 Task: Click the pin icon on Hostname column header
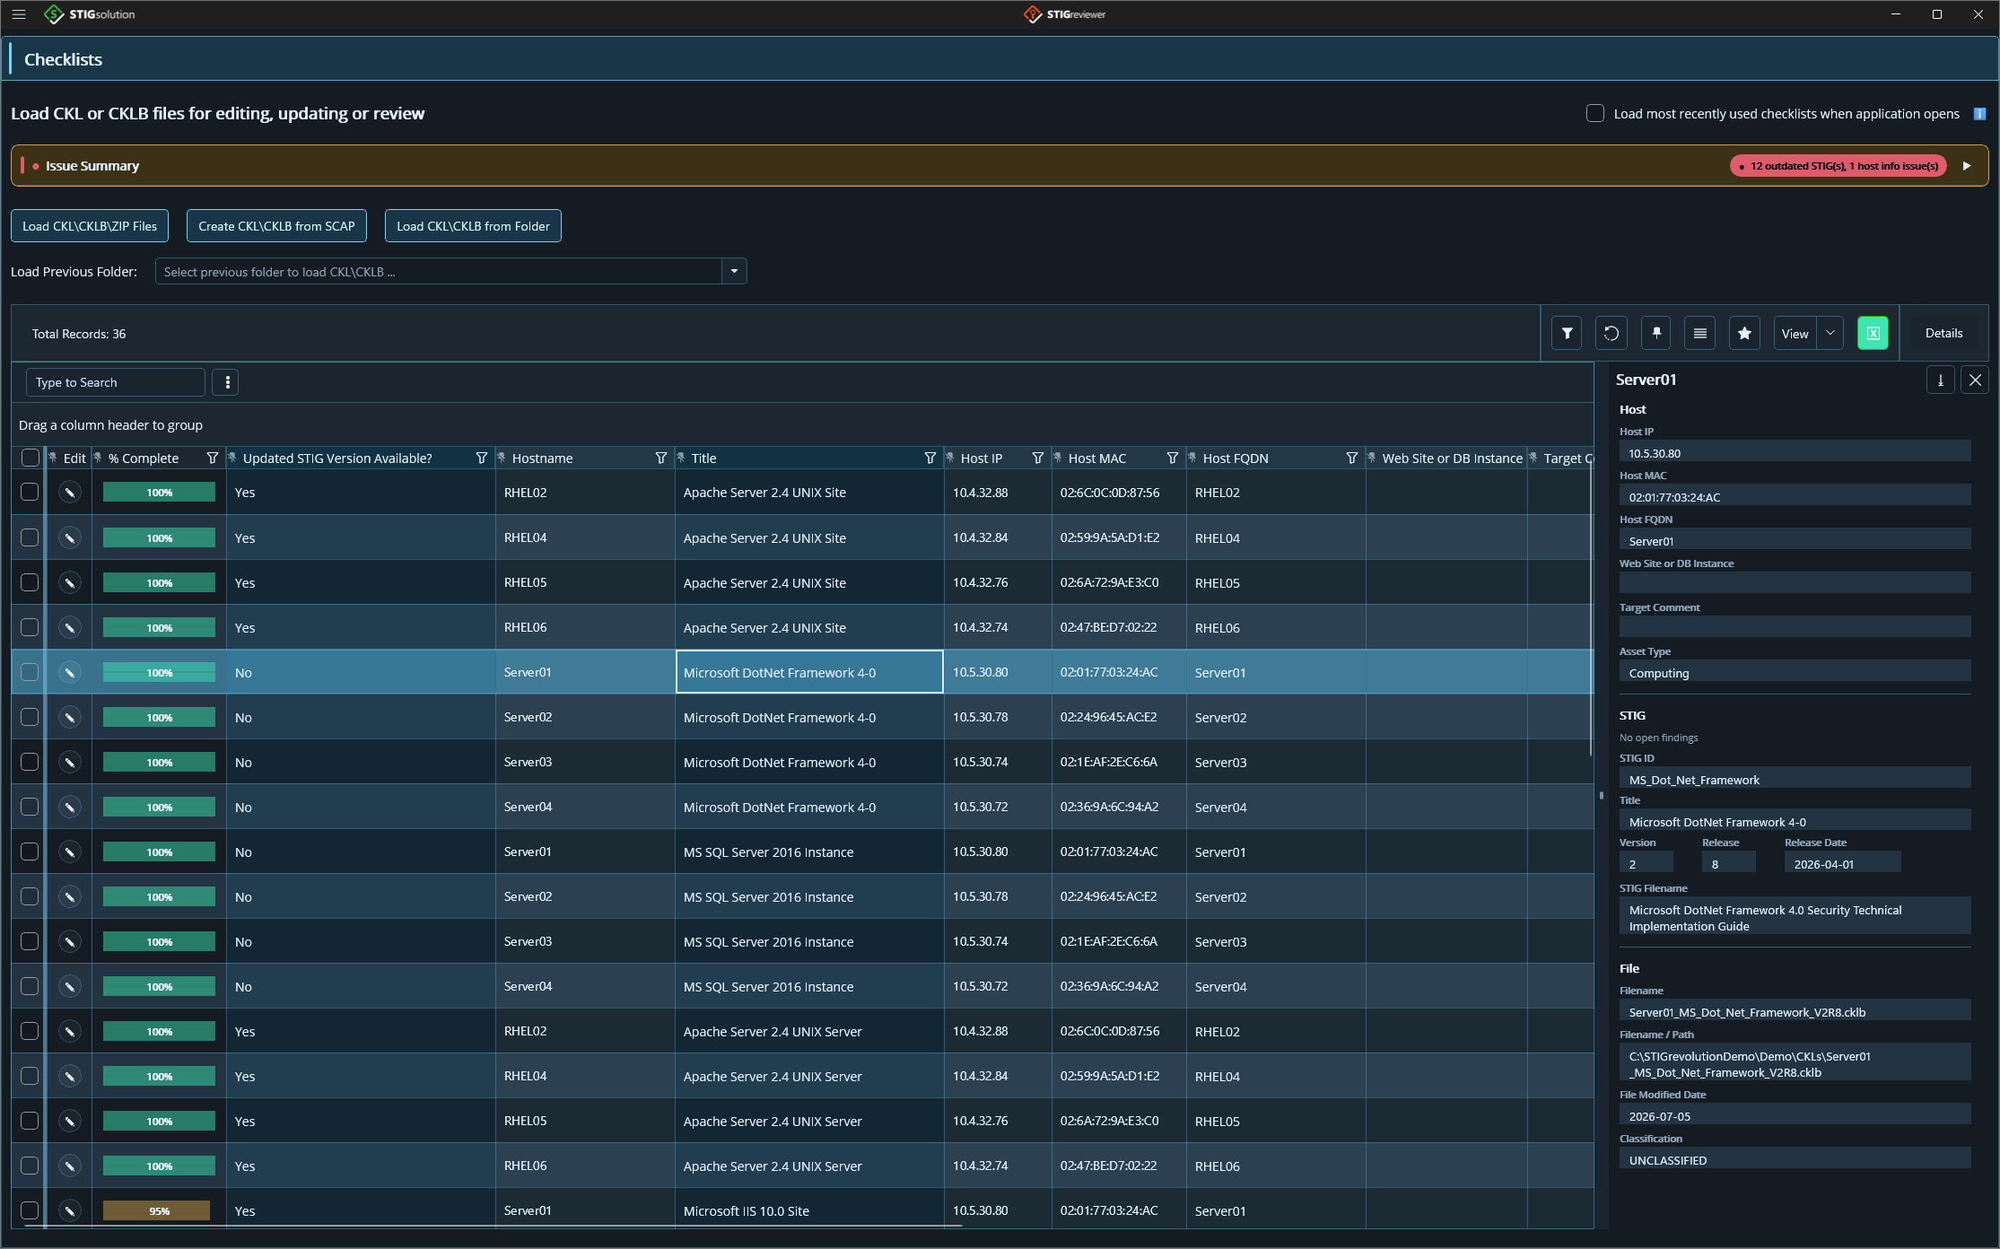(x=502, y=458)
